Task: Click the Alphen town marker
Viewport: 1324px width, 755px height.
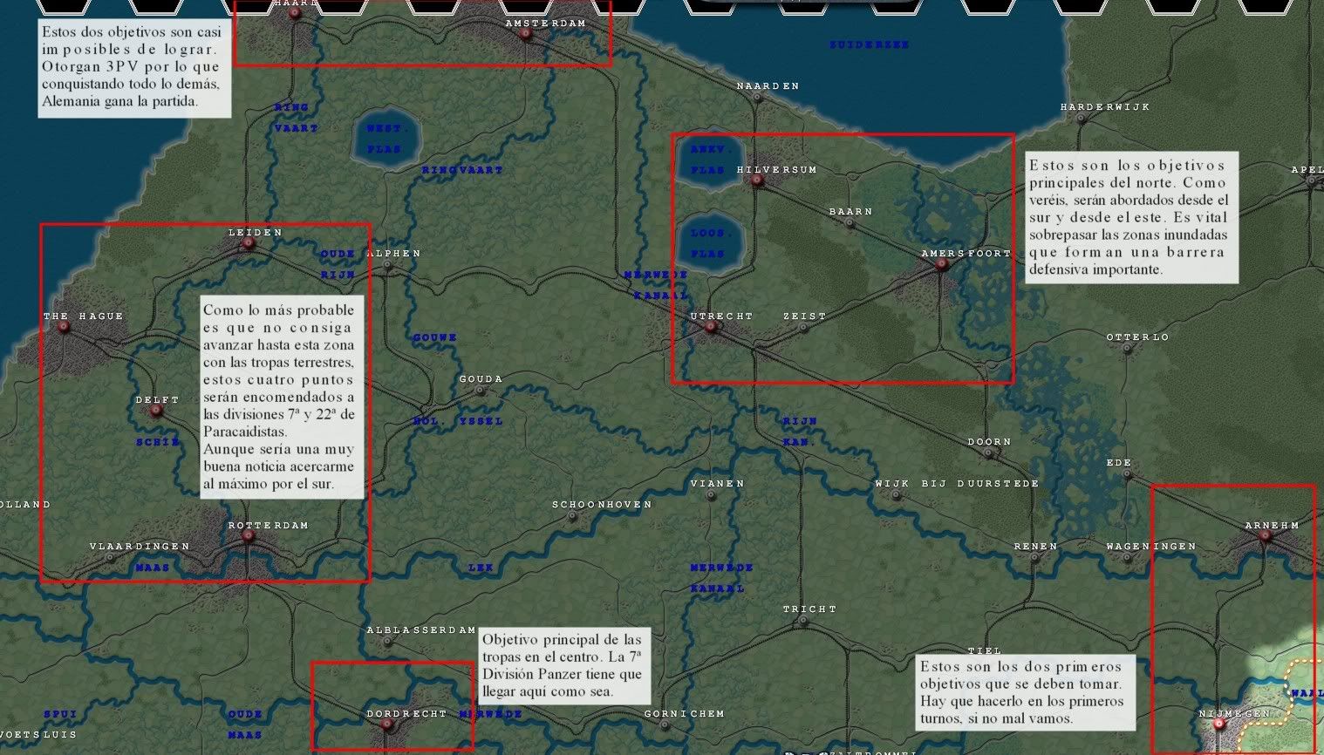Action: coord(386,264)
